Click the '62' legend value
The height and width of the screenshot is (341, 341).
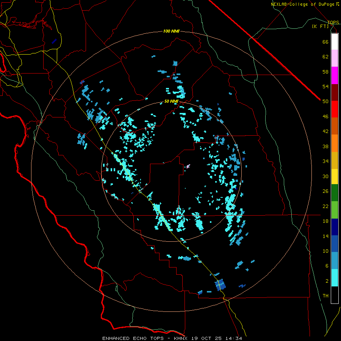pos(325,57)
